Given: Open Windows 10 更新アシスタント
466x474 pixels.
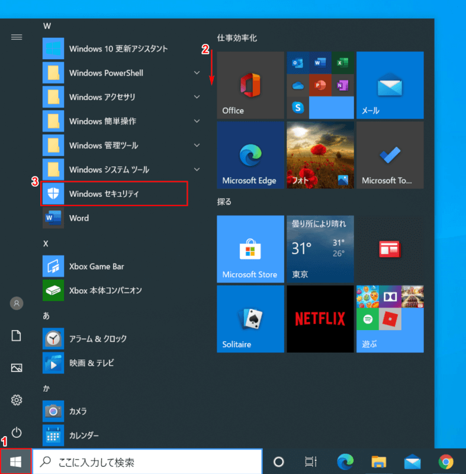Looking at the screenshot, I should click(x=121, y=49).
